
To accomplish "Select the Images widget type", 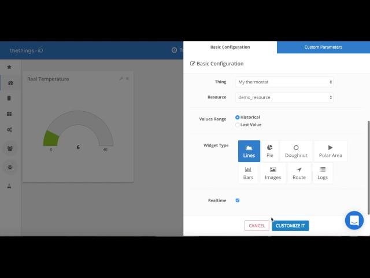I will (273, 173).
